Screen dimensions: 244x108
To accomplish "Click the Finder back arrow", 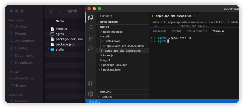I will [x=51, y=11].
